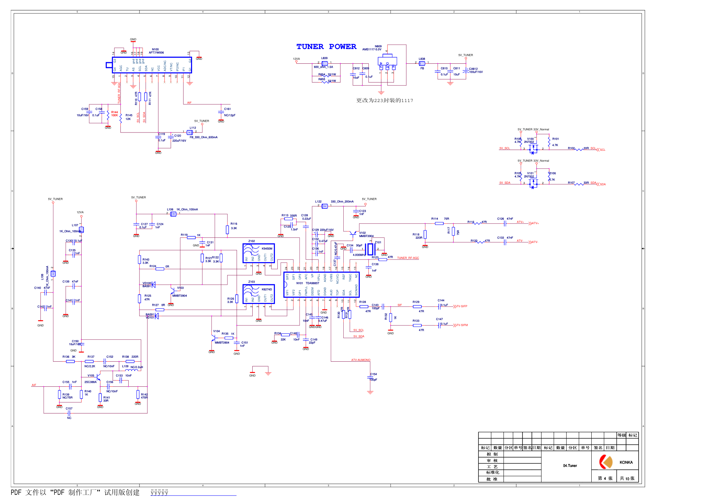The image size is (711, 502).
Task: Select the R145 12K resistor label
Action: tap(129, 117)
